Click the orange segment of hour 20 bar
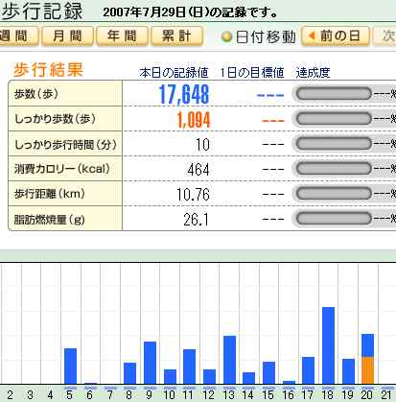The image size is (396, 402). [x=367, y=370]
